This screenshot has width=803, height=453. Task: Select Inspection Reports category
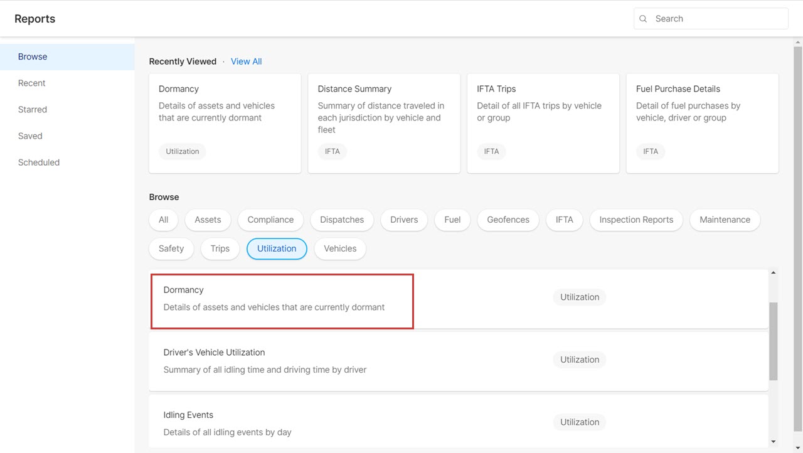tap(636, 220)
